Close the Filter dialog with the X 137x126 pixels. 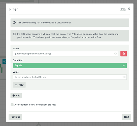129,9
